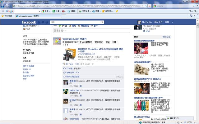Click the rain boots ad thumbnail
The width and height of the screenshot is (199, 124).
(x=141, y=105)
